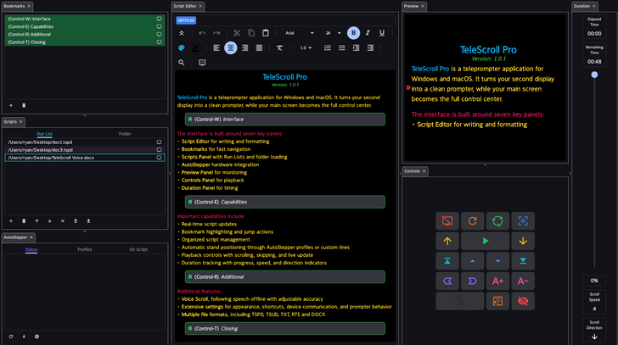This screenshot has height=345, width=618.
Task: Open the line spacing 1.0 dropdown
Action: [x=306, y=48]
